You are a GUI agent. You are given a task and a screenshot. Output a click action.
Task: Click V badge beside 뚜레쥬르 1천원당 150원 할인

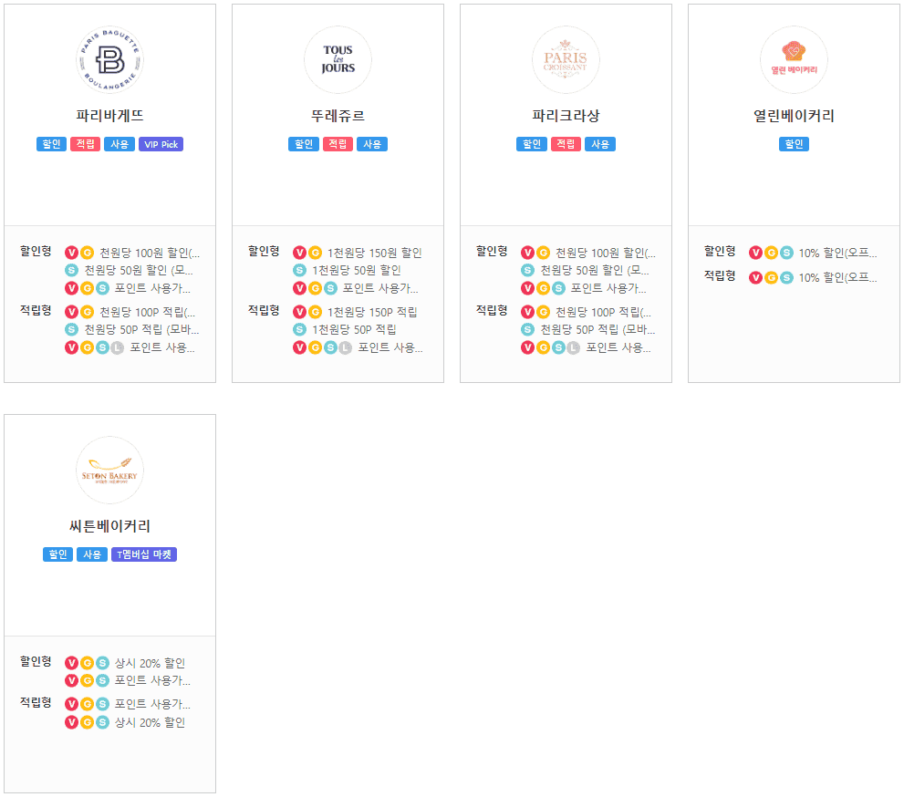300,253
